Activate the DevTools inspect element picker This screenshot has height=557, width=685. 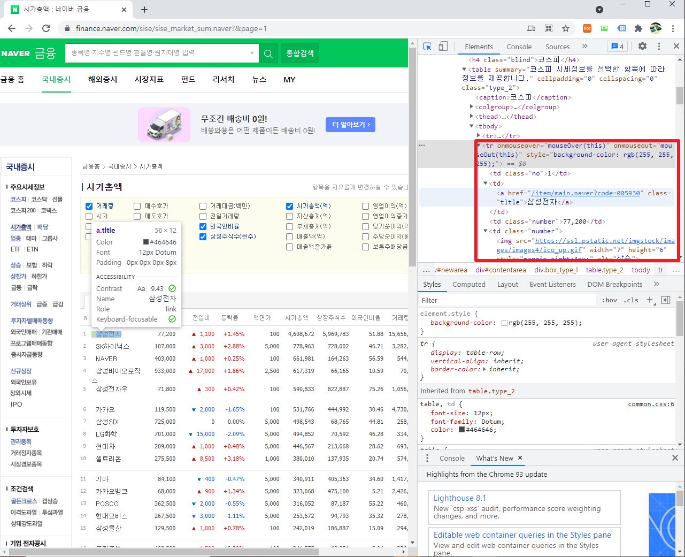tap(427, 47)
